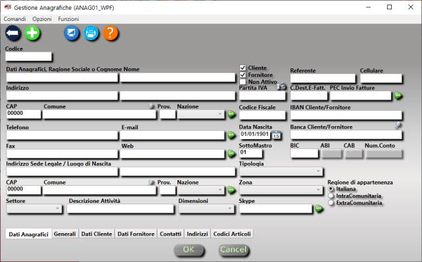The width and height of the screenshot is (422, 262).
Task: Click the C.Dest.E-Fatt. input field
Action: pyautogui.click(x=309, y=96)
